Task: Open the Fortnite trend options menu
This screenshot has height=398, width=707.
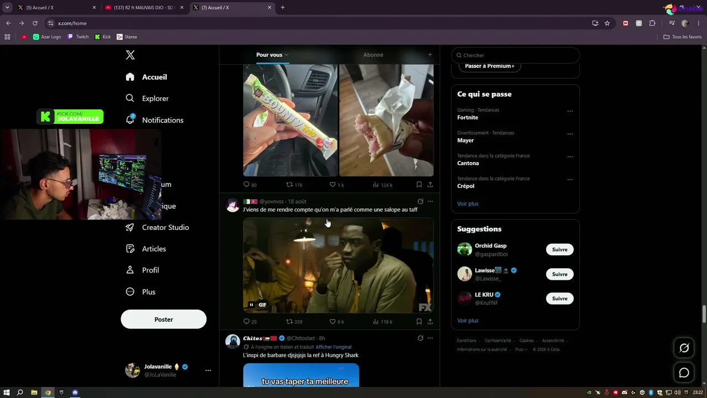Action: pos(570,111)
